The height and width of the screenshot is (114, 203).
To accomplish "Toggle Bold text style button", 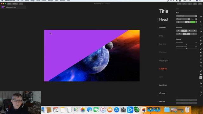I will (178, 22).
